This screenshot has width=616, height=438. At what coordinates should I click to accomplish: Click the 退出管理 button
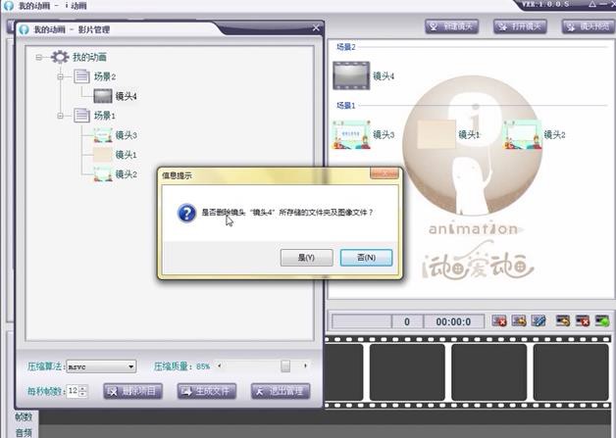[281, 391]
